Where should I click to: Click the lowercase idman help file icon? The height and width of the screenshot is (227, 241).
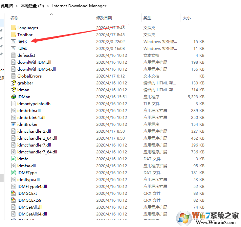[x=13, y=90]
